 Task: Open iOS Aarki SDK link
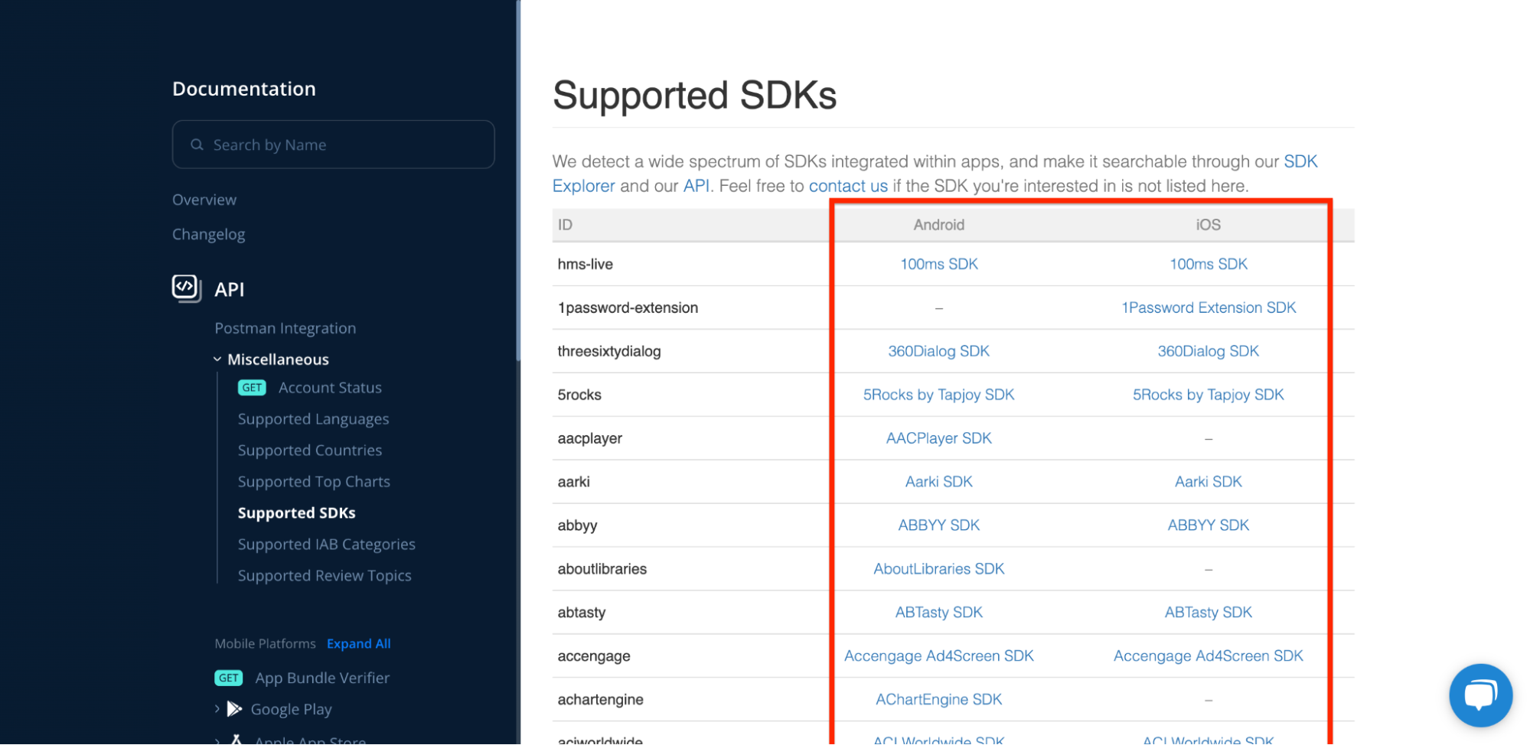pyautogui.click(x=1209, y=482)
